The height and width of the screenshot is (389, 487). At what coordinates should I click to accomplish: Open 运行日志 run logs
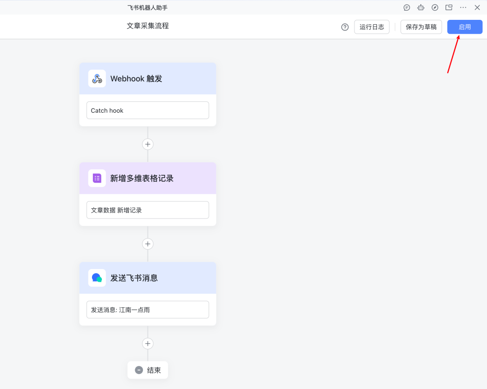tap(372, 27)
